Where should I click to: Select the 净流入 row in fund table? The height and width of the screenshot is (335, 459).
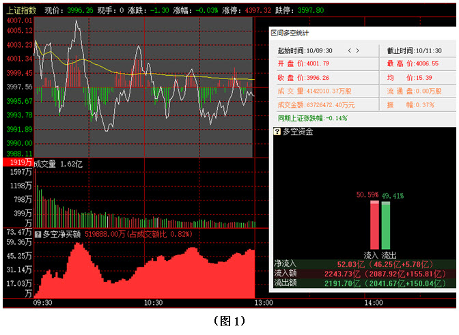(x=362, y=263)
